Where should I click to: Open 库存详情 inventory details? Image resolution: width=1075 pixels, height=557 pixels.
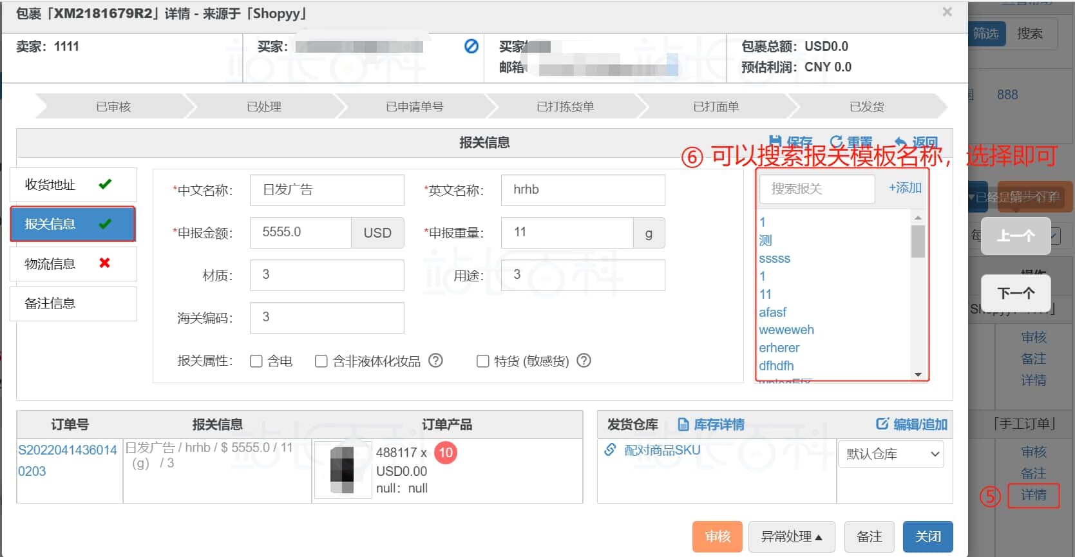pos(711,424)
